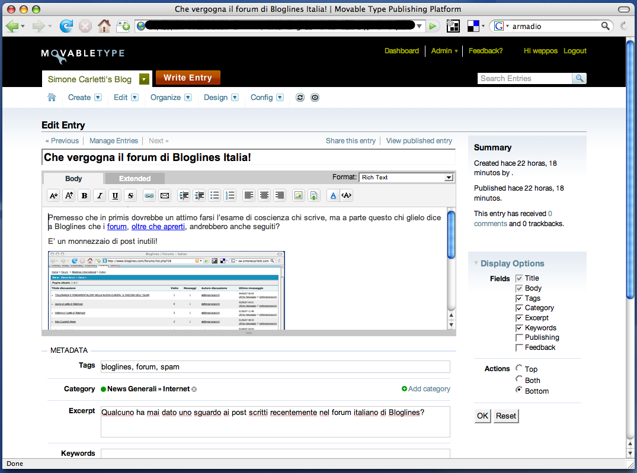Image resolution: width=637 pixels, height=473 pixels.
Task: Create a bulleted list
Action: pyautogui.click(x=215, y=195)
